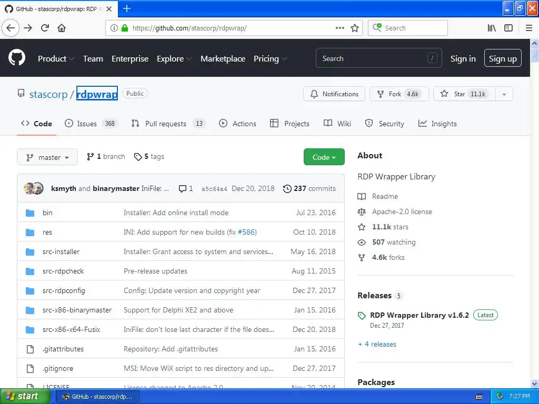Toggle the sidebar view icon

(508, 28)
